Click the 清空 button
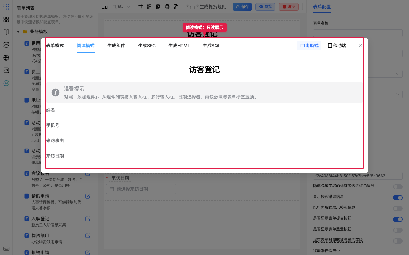Image resolution: width=409 pixels, height=255 pixels. point(289,7)
